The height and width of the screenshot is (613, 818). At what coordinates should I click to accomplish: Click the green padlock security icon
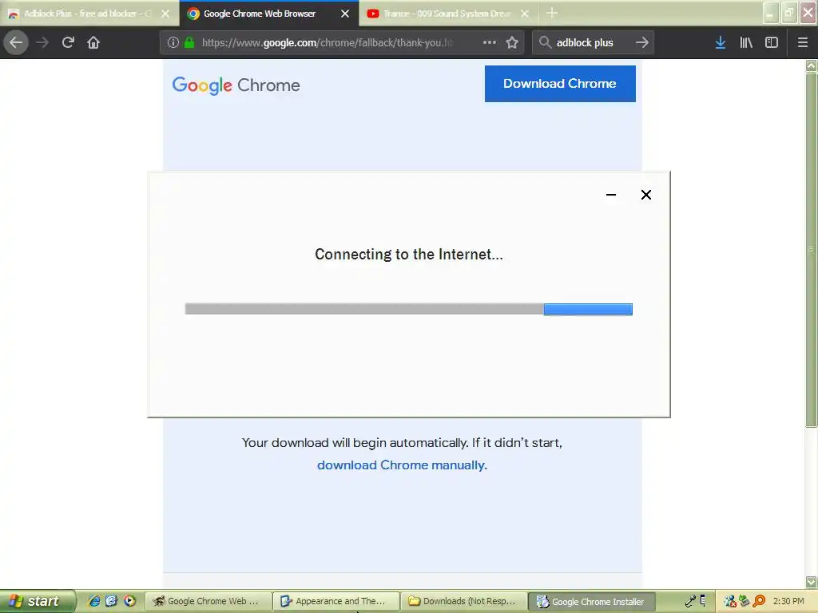[x=189, y=43]
